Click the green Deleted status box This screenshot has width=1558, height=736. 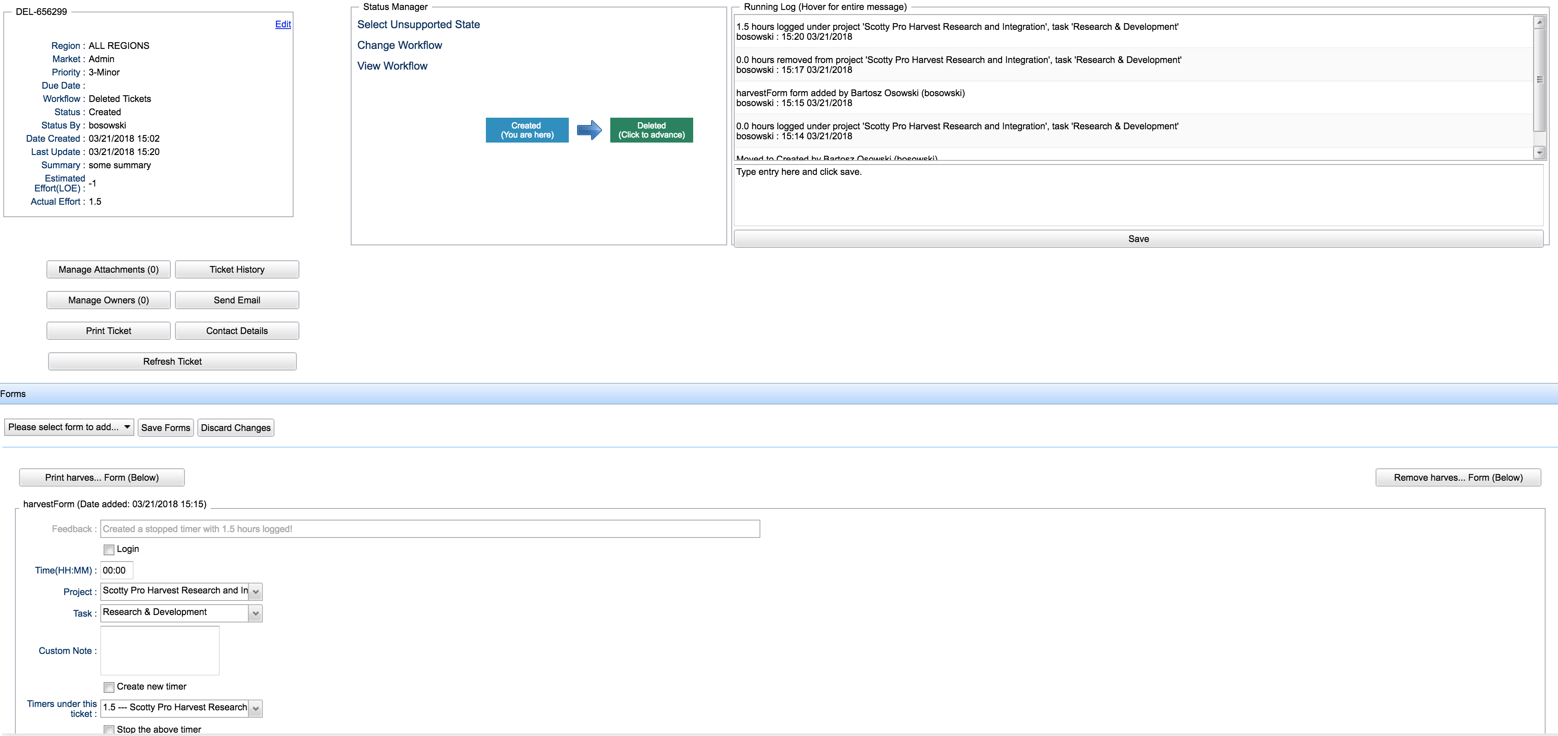pos(651,130)
